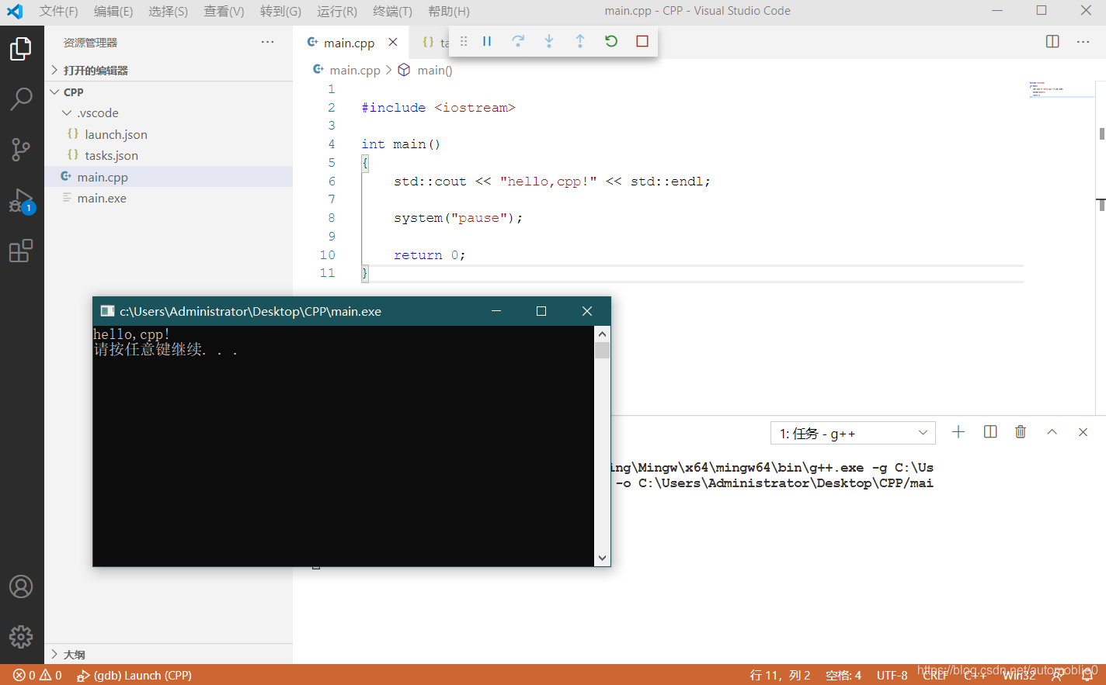Viewport: 1106px width, 685px height.
Task: Expand the 大纲 outline section
Action: pyautogui.click(x=169, y=654)
